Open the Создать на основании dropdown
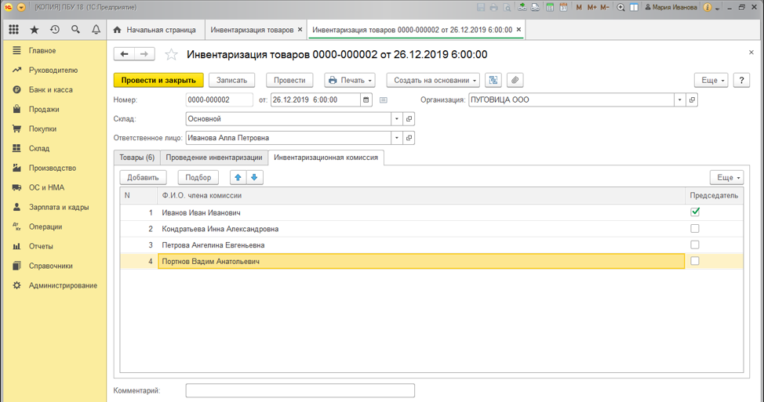 pos(435,80)
